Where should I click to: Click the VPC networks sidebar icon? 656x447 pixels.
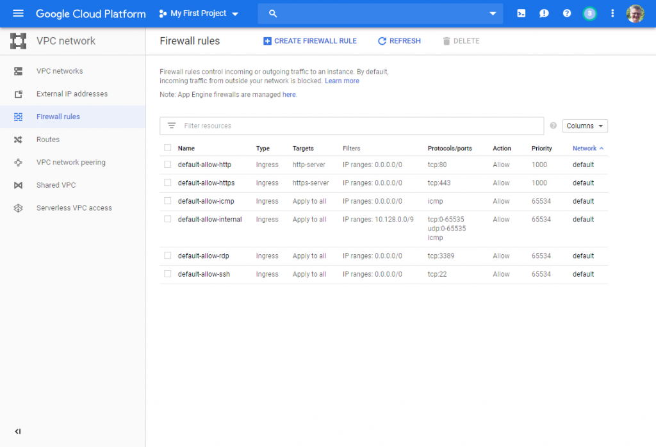pos(18,71)
